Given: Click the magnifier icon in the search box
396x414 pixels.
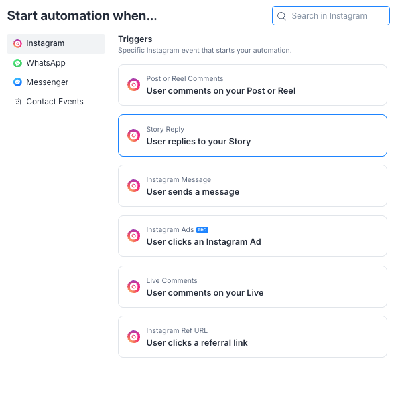Looking at the screenshot, I should point(281,16).
